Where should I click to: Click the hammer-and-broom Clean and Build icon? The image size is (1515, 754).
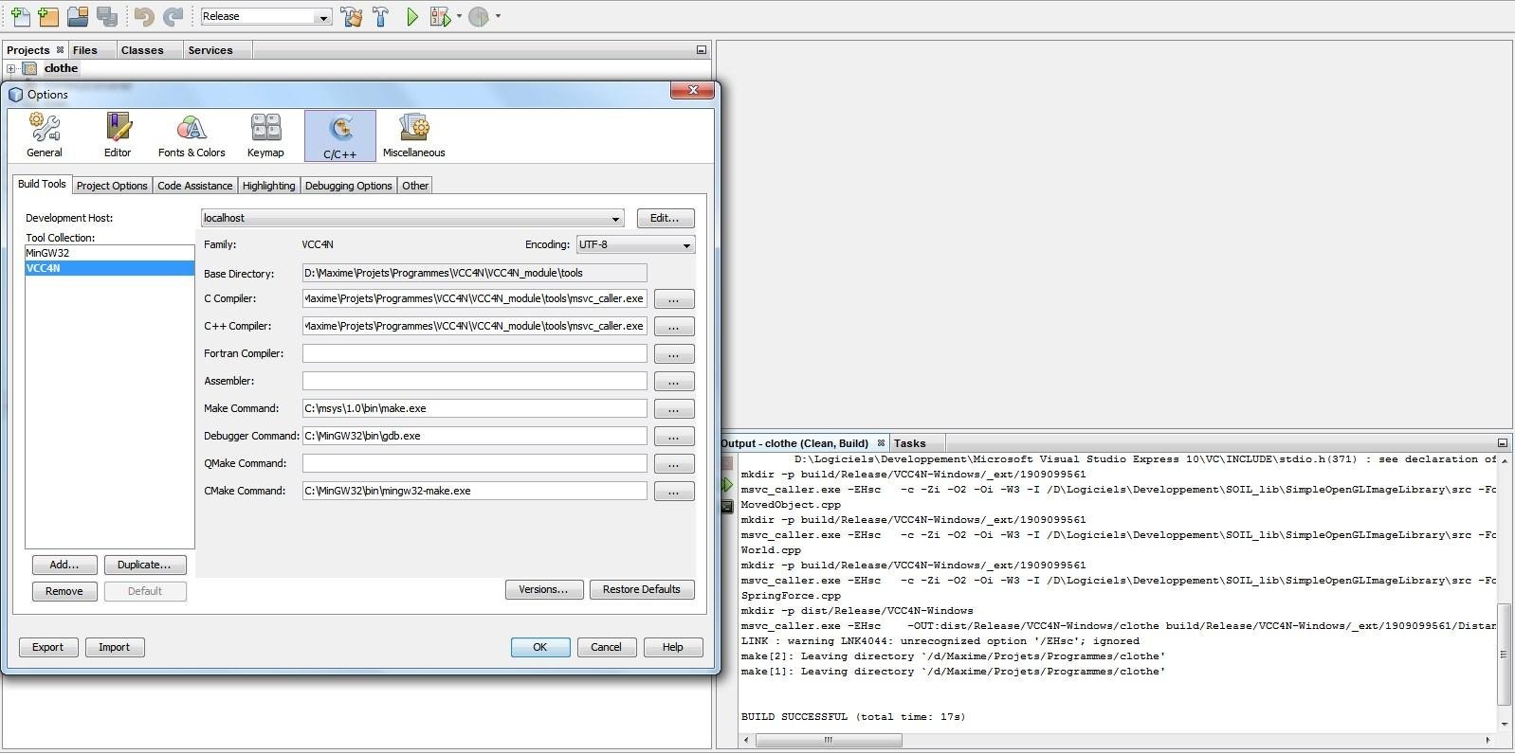[352, 16]
